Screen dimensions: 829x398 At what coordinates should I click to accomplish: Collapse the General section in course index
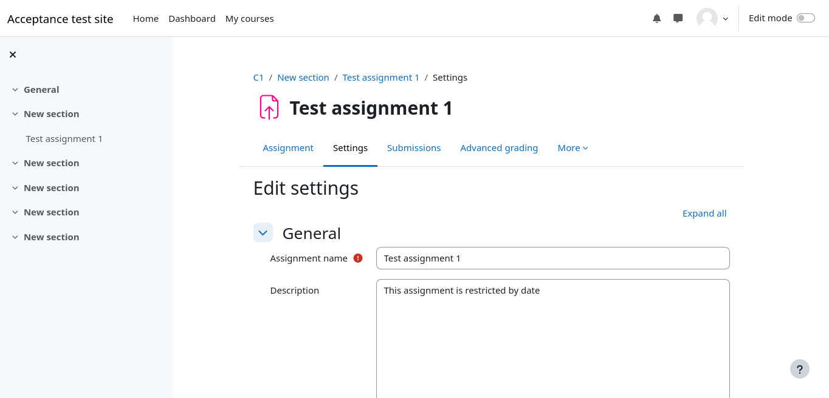pos(15,90)
